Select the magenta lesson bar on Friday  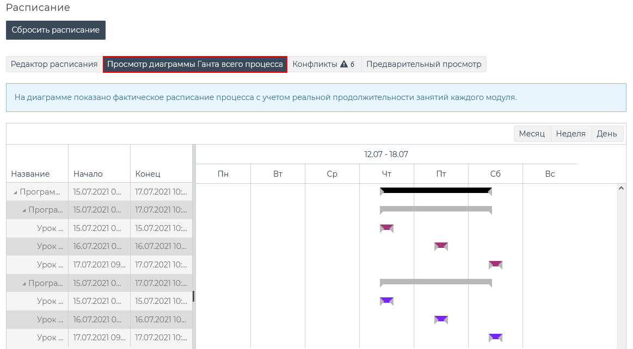[x=441, y=246]
